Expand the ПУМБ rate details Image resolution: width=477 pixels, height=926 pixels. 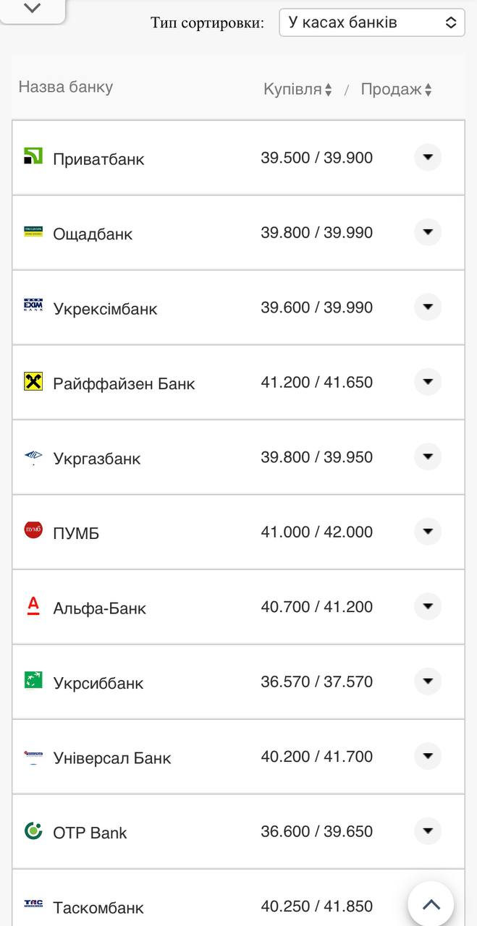click(428, 532)
